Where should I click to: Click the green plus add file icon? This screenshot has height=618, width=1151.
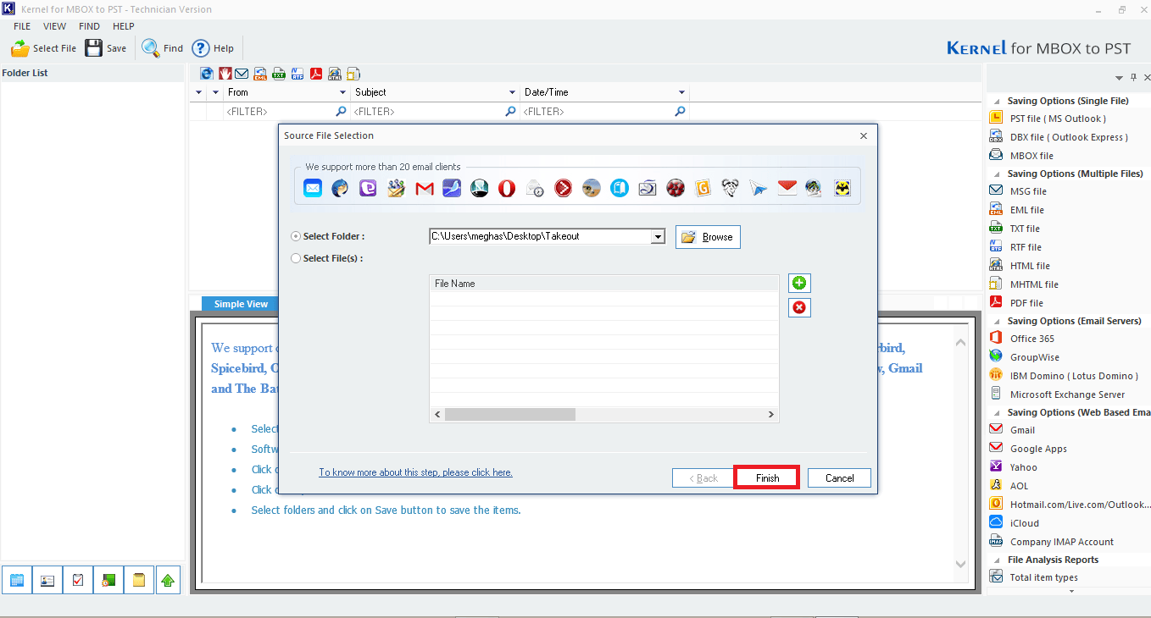[799, 284]
